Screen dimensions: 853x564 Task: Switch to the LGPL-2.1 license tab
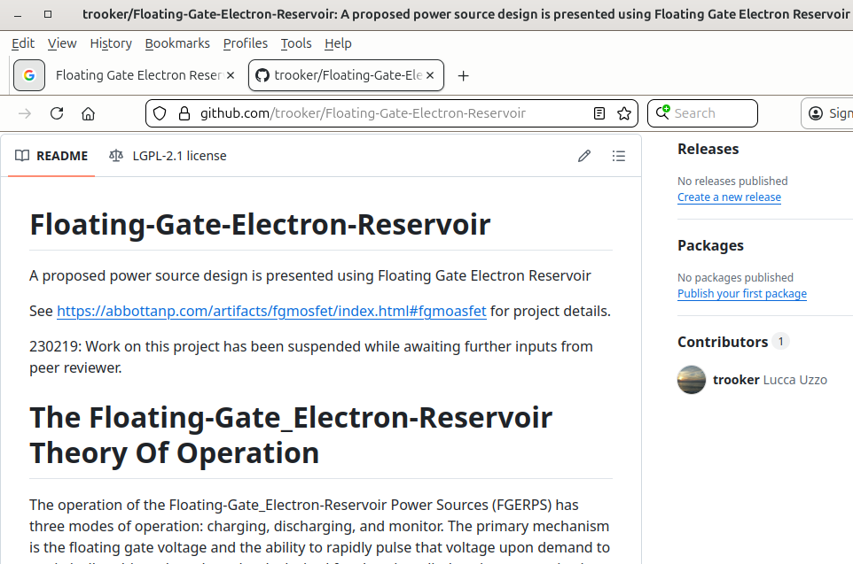click(168, 156)
